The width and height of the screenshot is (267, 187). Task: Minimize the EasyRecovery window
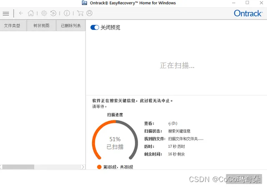coord(234,3)
